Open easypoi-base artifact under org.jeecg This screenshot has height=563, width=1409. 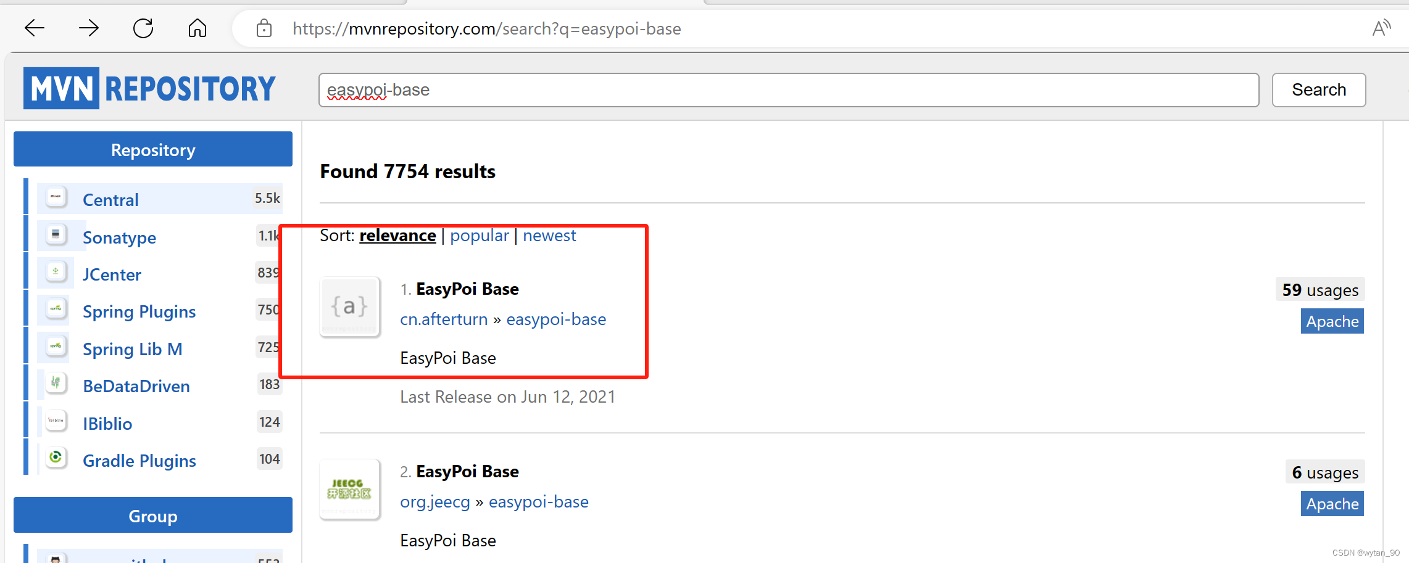(x=539, y=502)
